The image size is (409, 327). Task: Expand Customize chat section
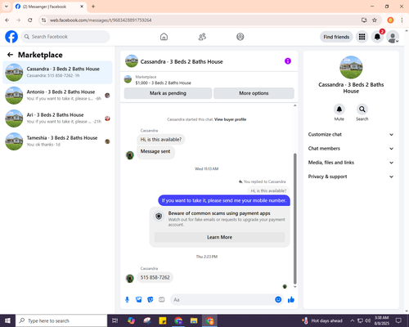pyautogui.click(x=351, y=134)
